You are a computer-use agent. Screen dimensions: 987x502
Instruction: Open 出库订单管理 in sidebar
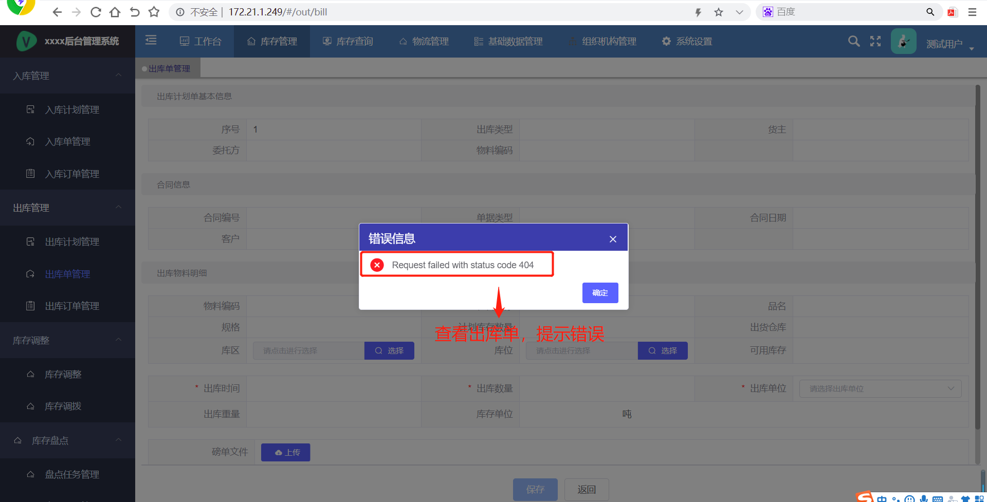(67, 306)
